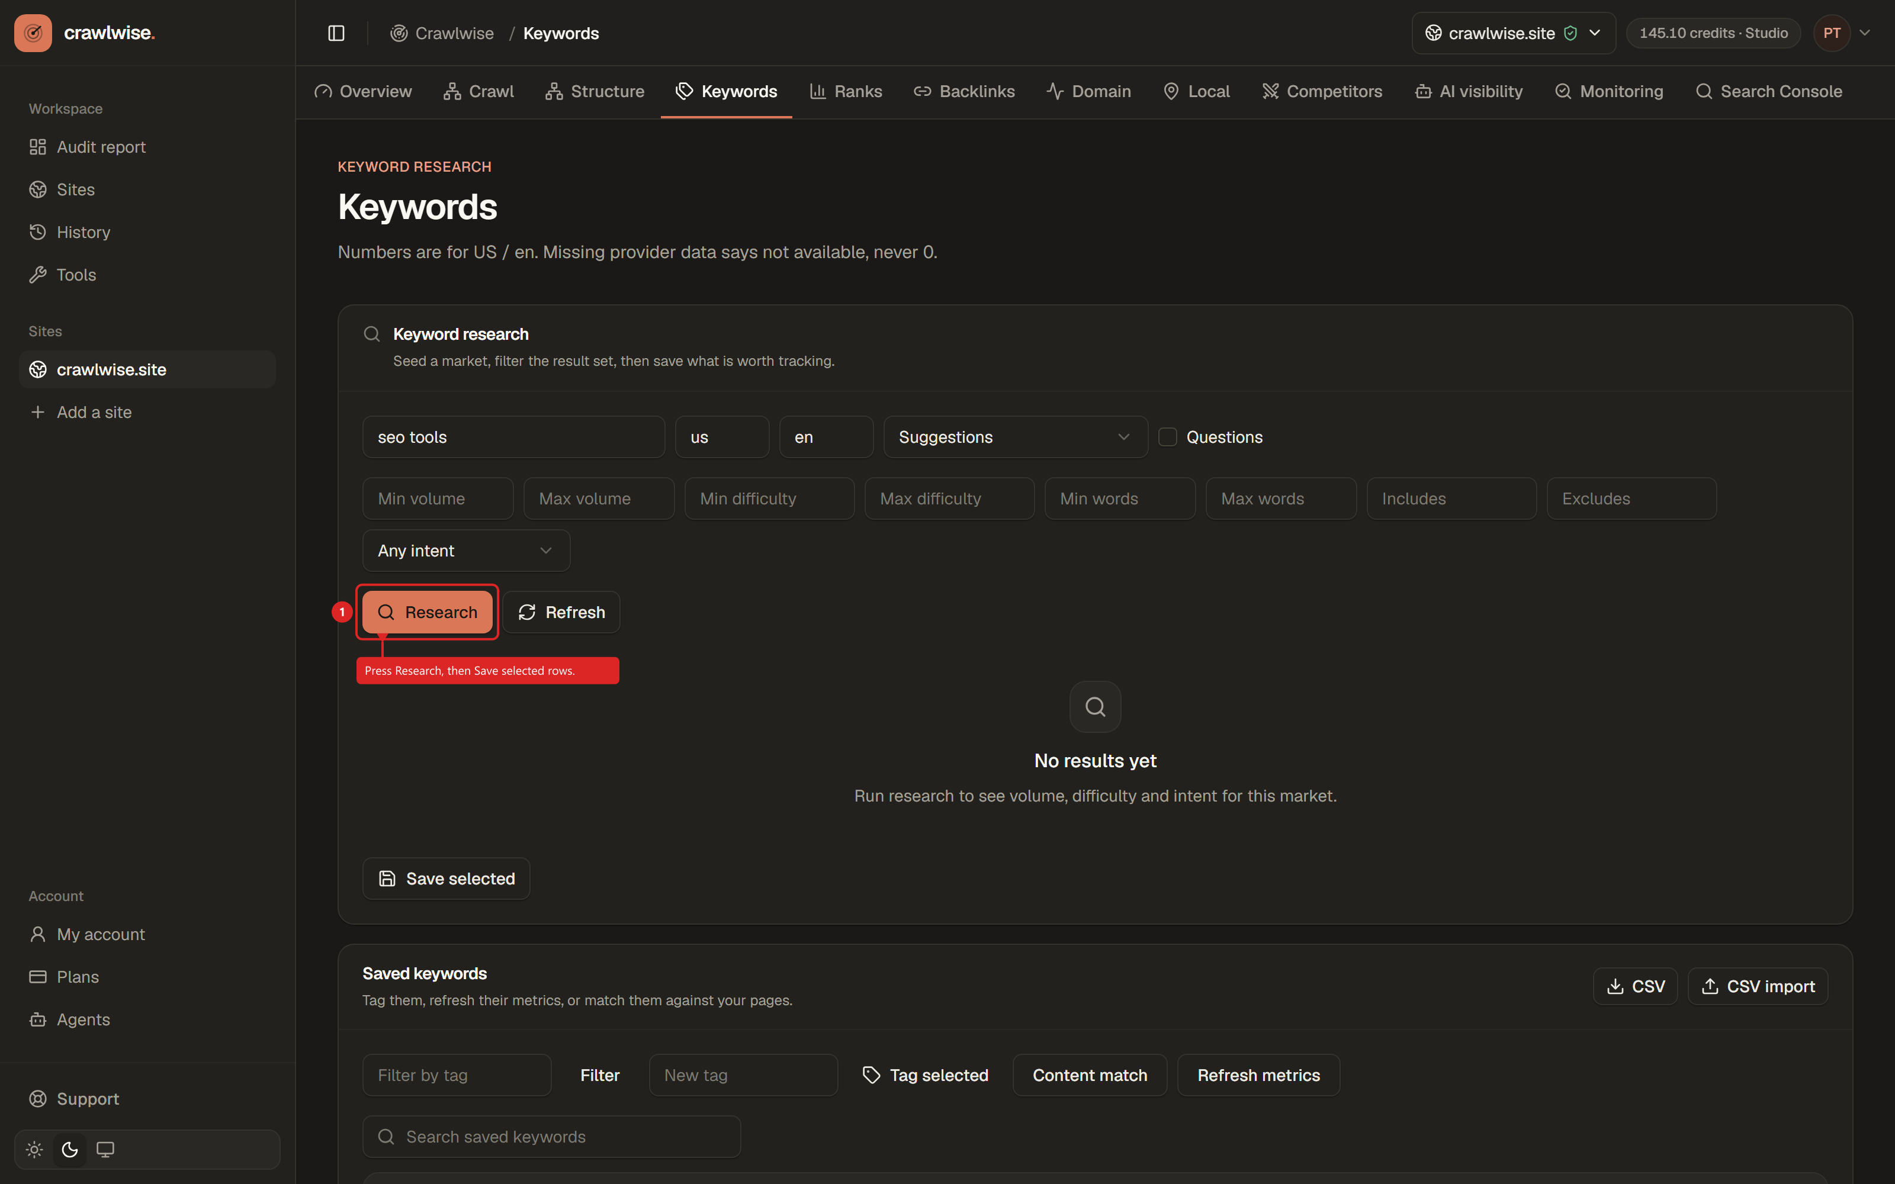Click the Search saved keywords field
The width and height of the screenshot is (1895, 1184).
pos(551,1137)
